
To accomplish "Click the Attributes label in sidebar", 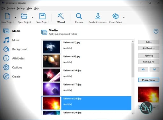I will click(18, 58).
